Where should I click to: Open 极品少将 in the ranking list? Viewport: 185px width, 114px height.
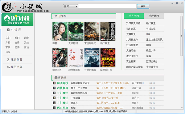151,51
